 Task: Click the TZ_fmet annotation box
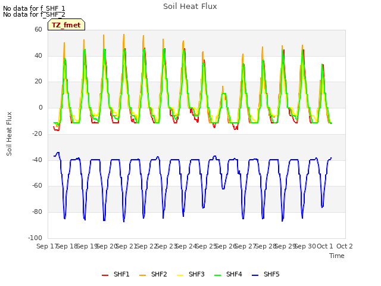(66, 24)
